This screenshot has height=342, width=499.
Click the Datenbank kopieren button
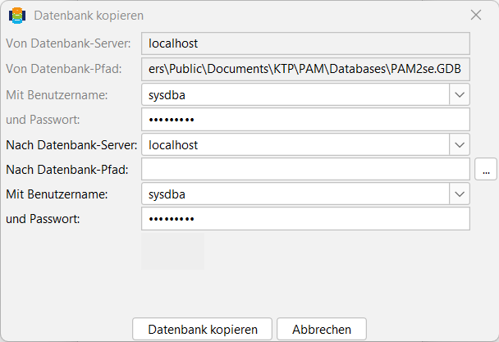pyautogui.click(x=203, y=329)
